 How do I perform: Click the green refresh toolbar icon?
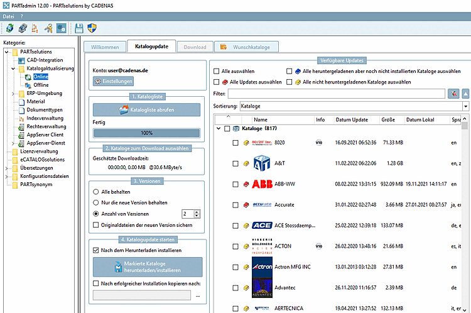pyautogui.click(x=9, y=28)
